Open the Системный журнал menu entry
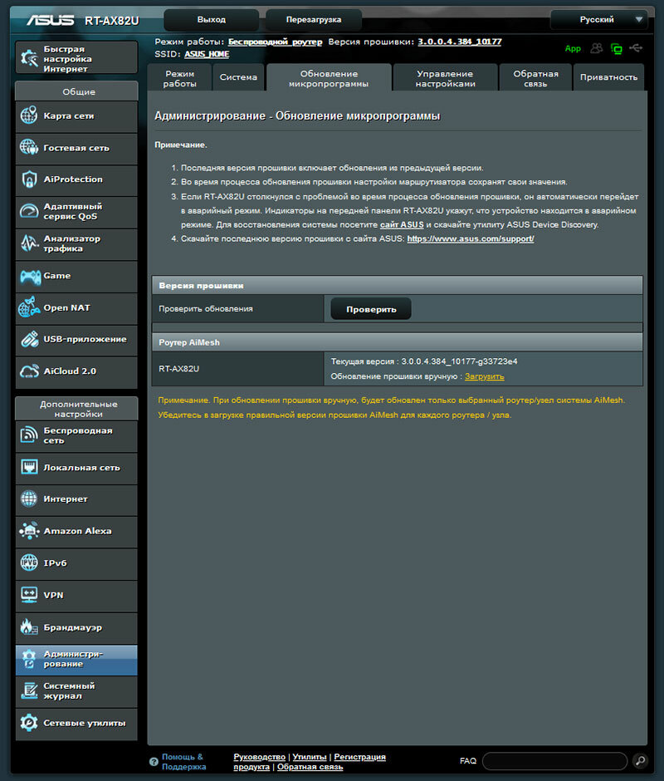 pos(76,691)
